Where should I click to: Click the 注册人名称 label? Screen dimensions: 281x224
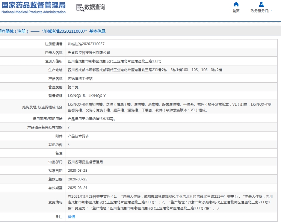[x=54, y=53]
